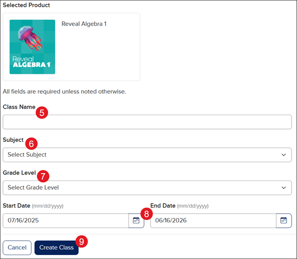Viewport: 297px width, 259px height.
Task: Open the End Date calendar picker
Action: (284, 220)
